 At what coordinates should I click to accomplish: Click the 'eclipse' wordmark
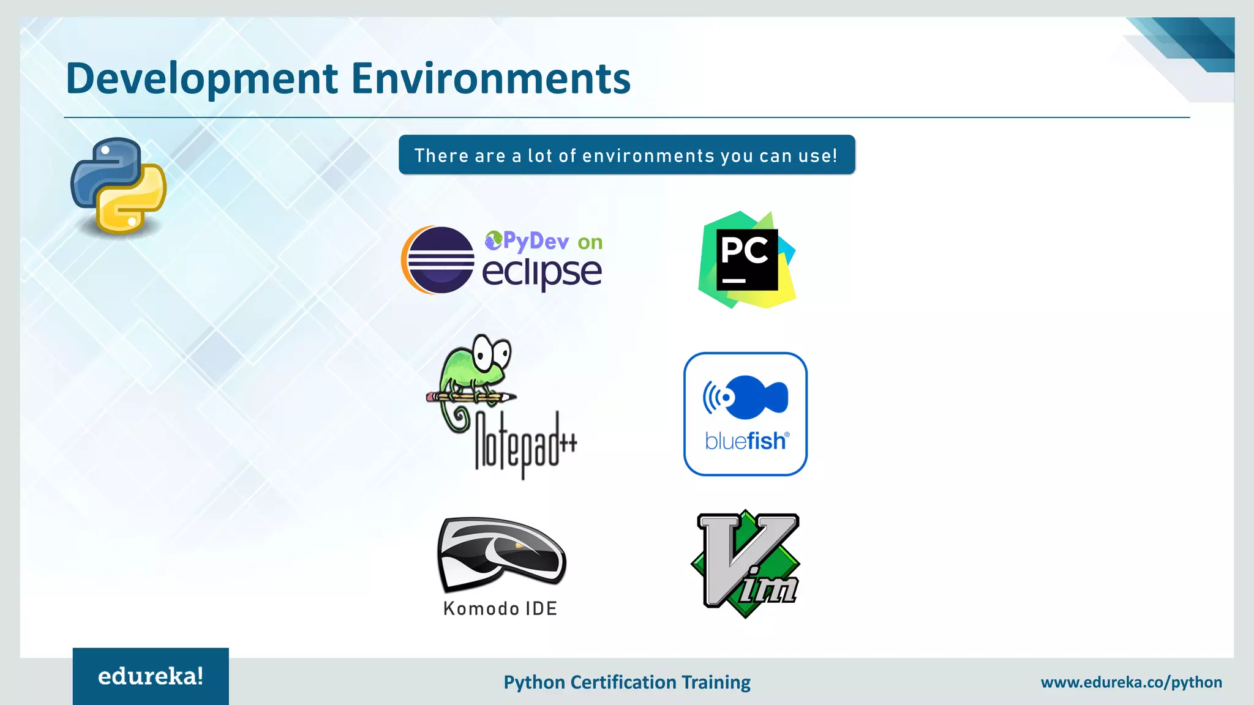click(542, 273)
